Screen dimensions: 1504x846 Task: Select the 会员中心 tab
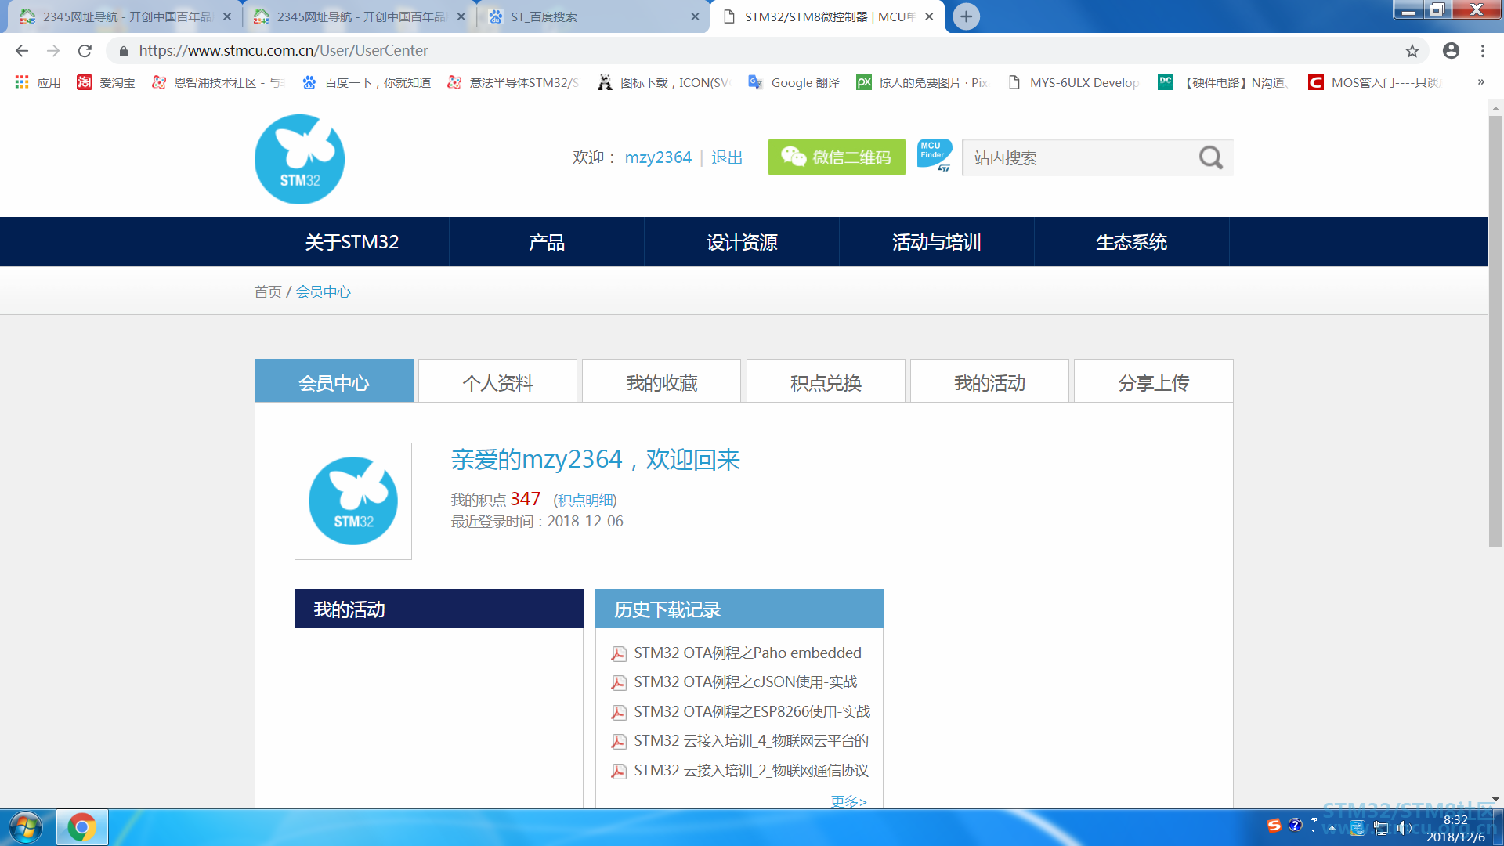coord(334,381)
